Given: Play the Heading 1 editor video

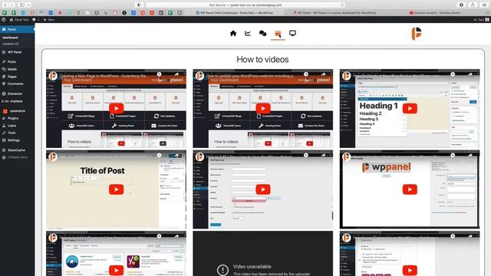Looking at the screenshot, I should pos(410,108).
